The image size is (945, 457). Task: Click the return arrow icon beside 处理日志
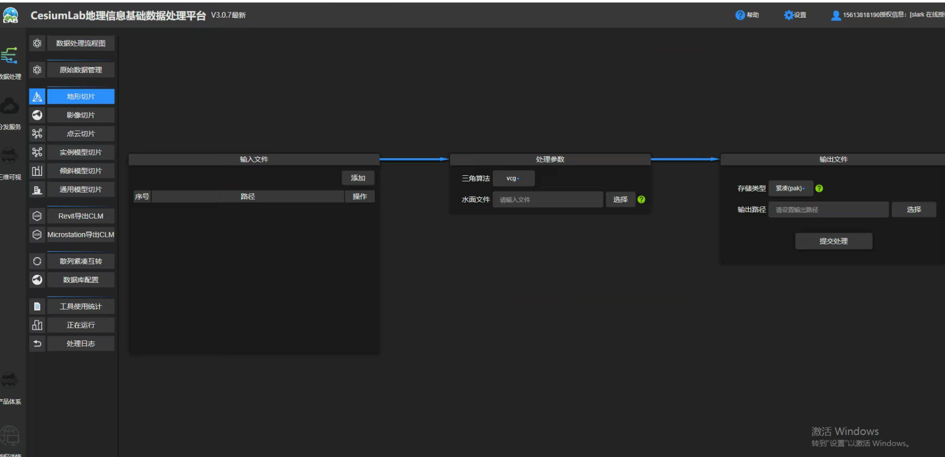click(x=37, y=344)
